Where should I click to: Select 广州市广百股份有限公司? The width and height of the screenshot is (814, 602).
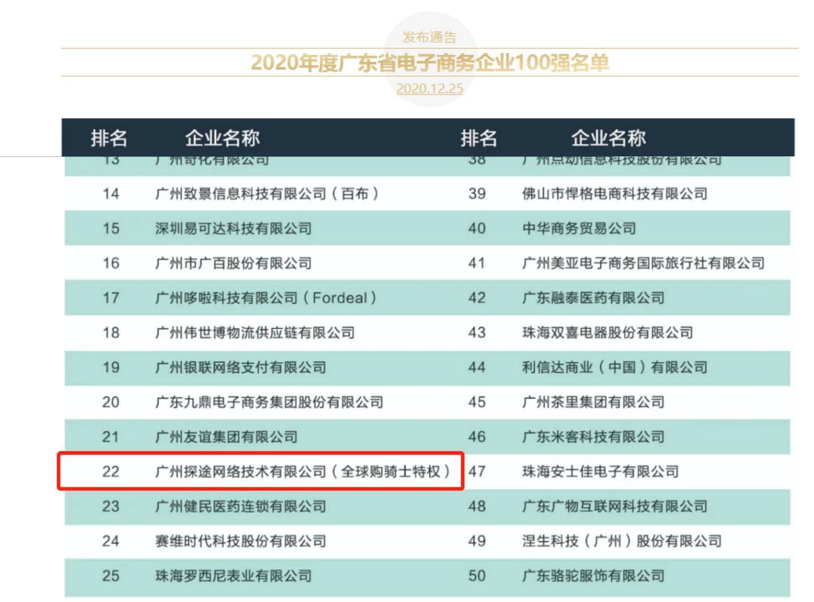pos(233,263)
